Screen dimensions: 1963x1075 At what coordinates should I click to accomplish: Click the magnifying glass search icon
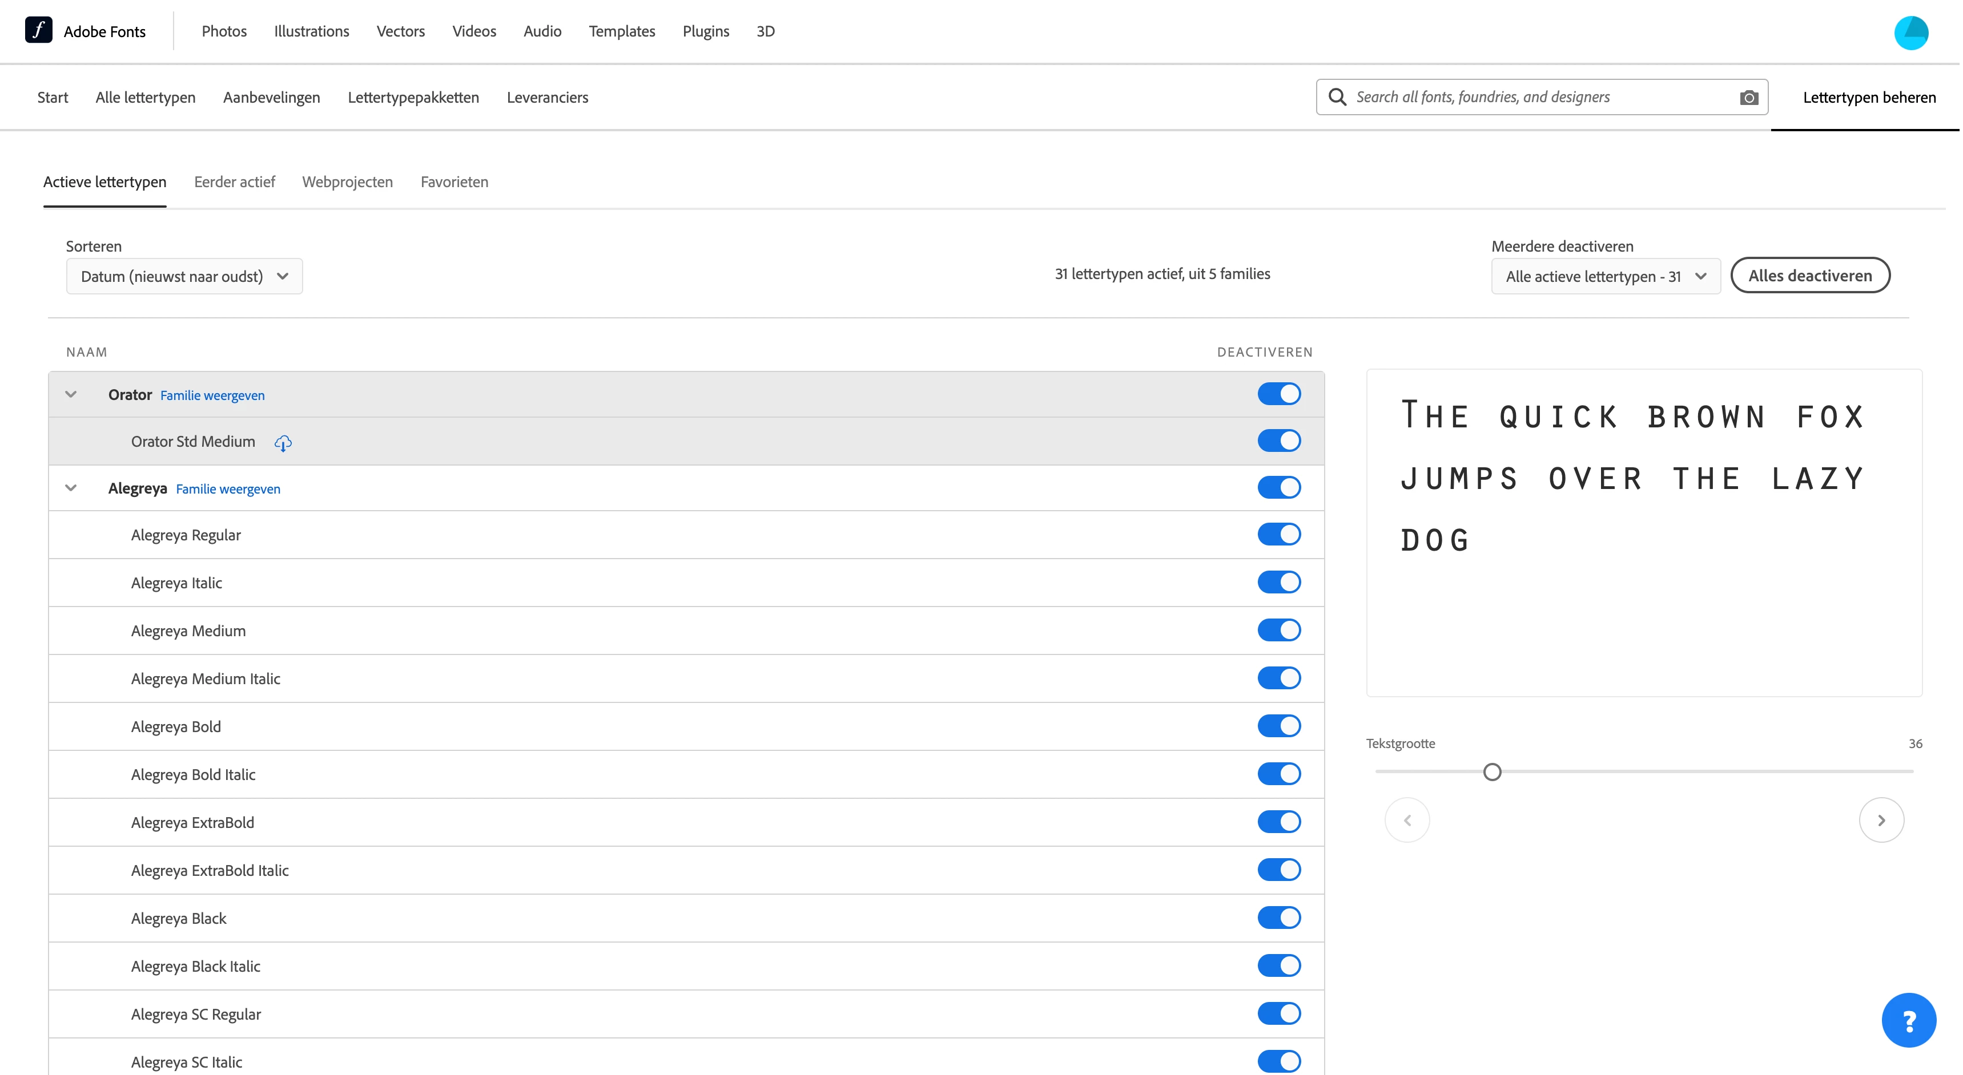pyautogui.click(x=1337, y=96)
